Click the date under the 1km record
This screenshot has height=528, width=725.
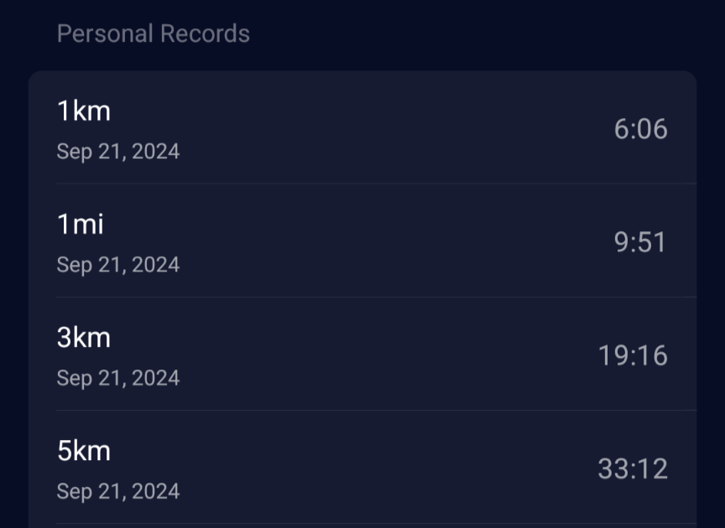pos(118,152)
